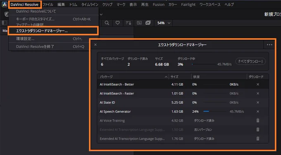The height and width of the screenshot is (155, 281).
Task: Open the ファイル menu
Action: click(x=48, y=5)
